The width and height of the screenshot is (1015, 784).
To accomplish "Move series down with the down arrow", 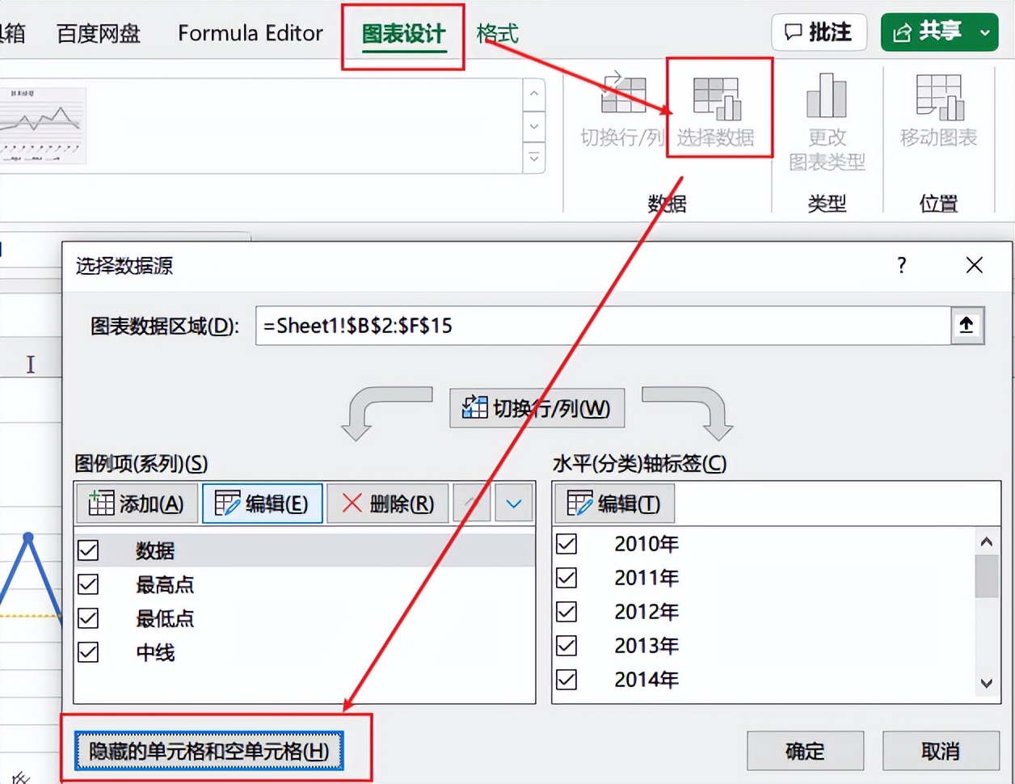I will tap(513, 504).
